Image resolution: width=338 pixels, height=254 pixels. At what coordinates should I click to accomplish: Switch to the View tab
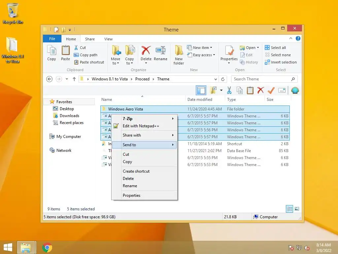point(108,39)
